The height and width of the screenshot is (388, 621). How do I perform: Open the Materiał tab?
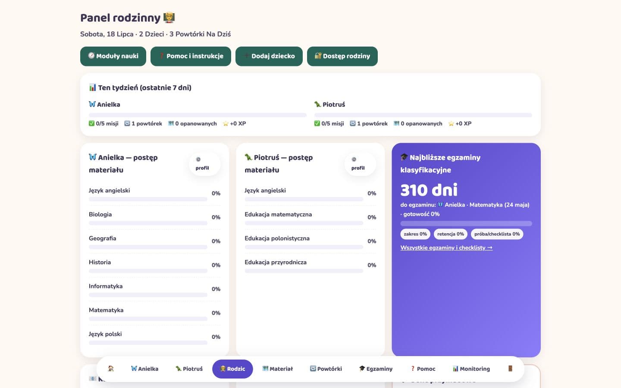click(x=278, y=369)
